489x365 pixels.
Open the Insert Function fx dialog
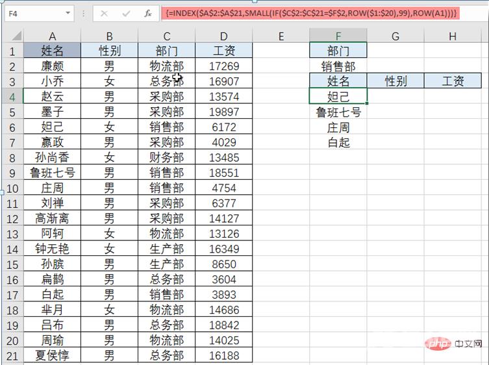(x=148, y=14)
